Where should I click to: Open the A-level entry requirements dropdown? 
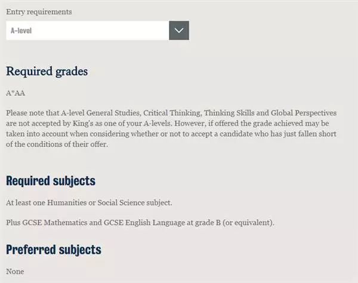[97, 30]
